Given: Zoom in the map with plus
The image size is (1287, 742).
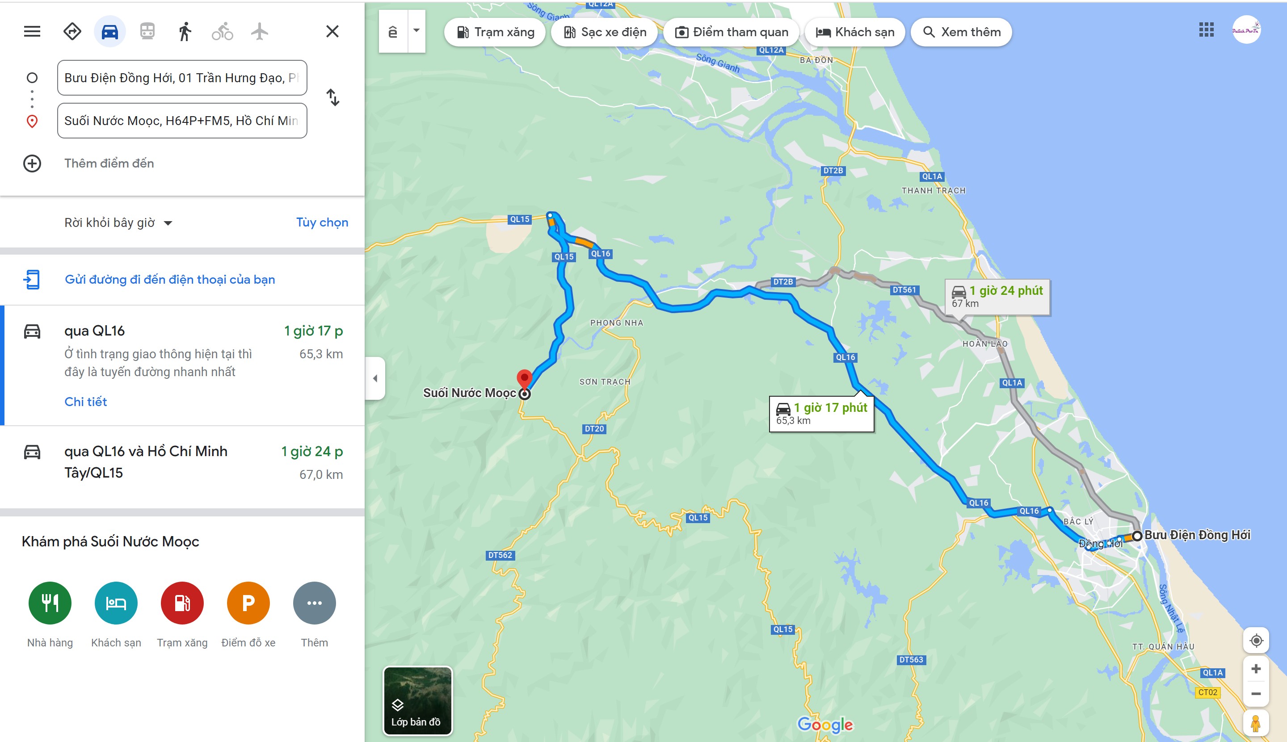Looking at the screenshot, I should point(1256,669).
